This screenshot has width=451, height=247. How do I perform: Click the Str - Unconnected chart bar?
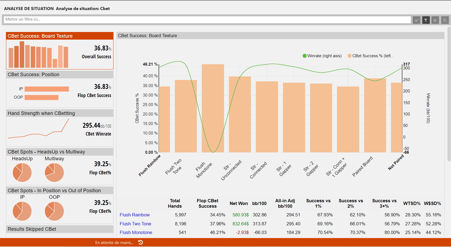(x=240, y=114)
